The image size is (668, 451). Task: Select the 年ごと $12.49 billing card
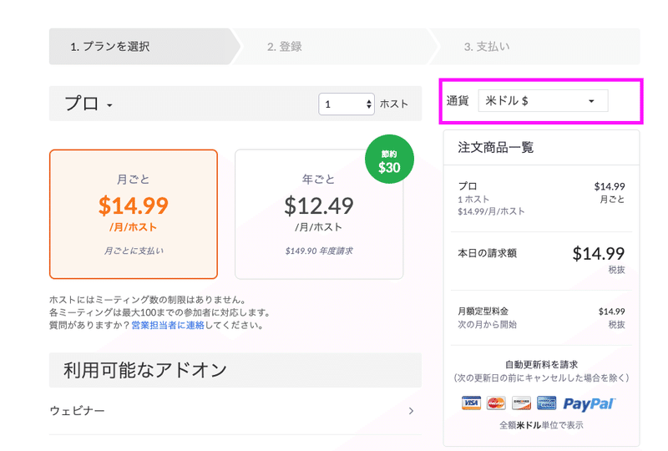pyautogui.click(x=319, y=214)
